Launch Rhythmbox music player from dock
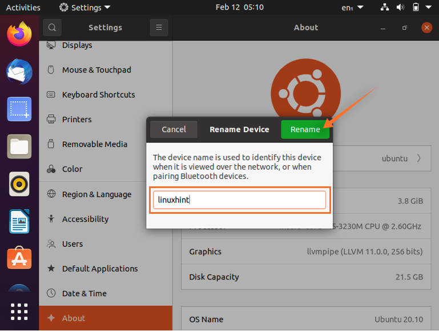 click(x=19, y=184)
